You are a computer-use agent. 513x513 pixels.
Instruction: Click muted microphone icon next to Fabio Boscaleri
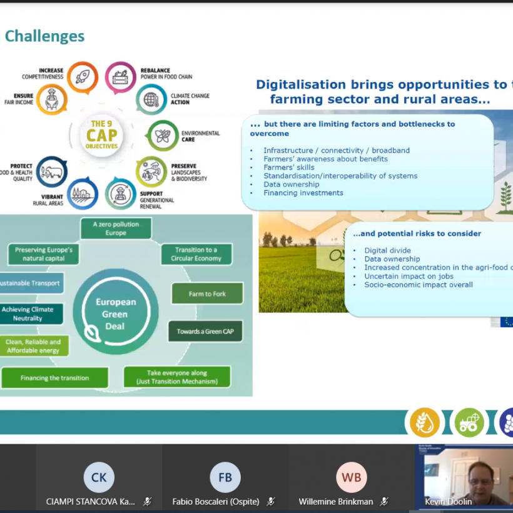point(271,501)
